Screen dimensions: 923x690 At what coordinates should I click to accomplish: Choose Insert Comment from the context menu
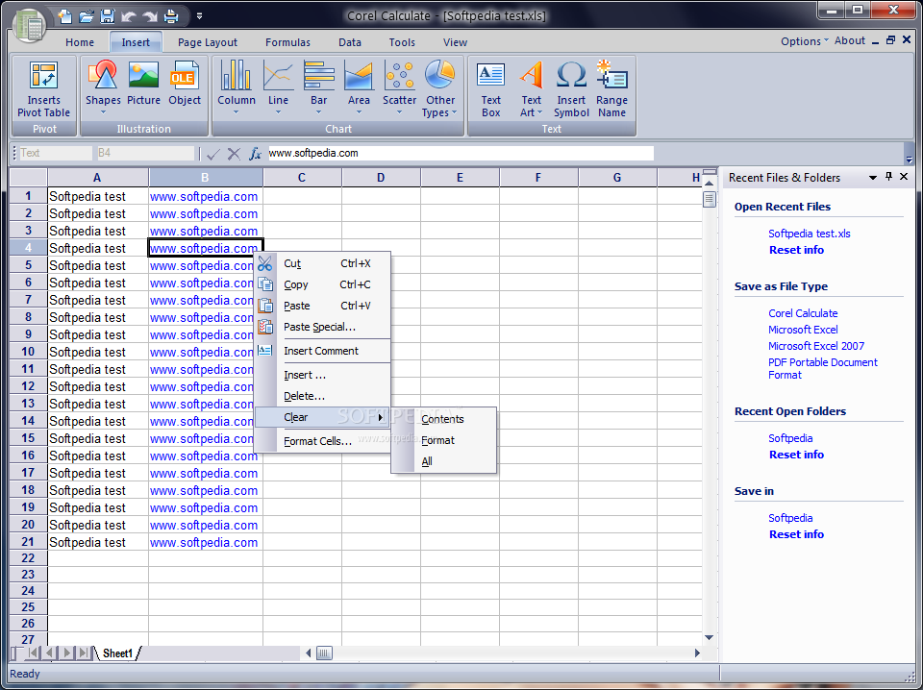click(323, 351)
